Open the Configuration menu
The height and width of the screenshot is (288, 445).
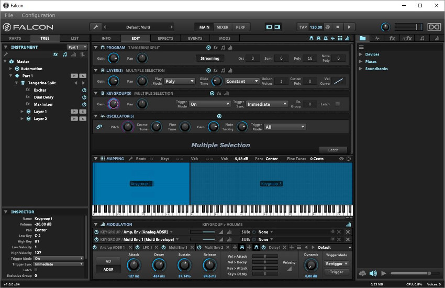click(x=38, y=15)
